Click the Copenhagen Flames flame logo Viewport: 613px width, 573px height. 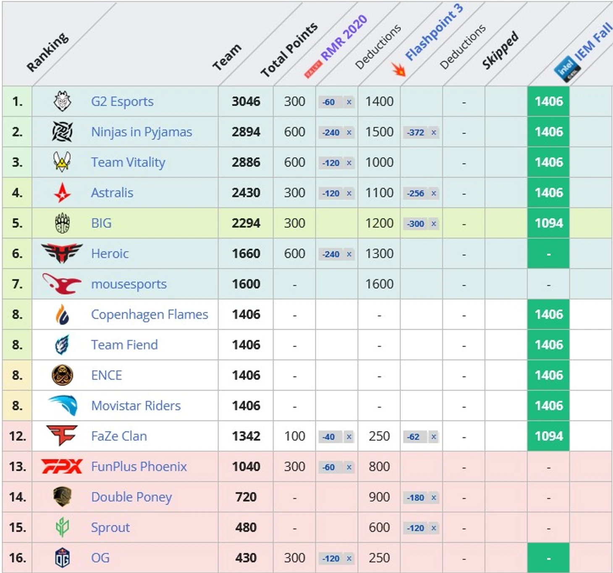click(62, 314)
